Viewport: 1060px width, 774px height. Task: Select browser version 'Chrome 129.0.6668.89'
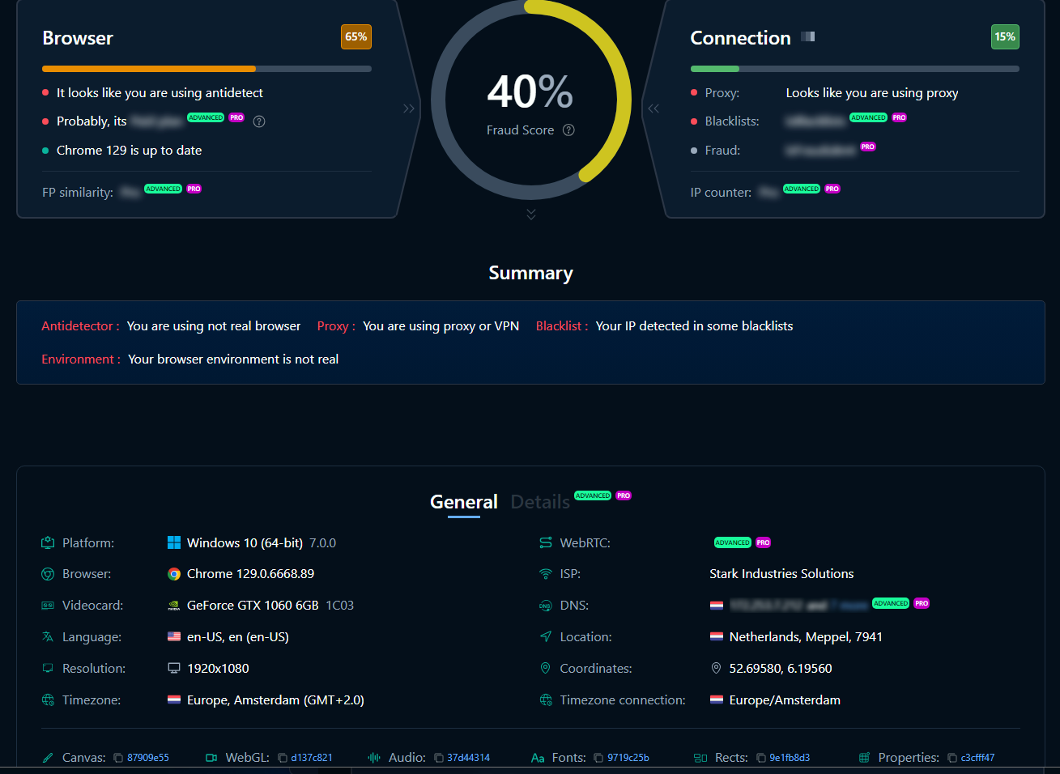[x=250, y=574]
